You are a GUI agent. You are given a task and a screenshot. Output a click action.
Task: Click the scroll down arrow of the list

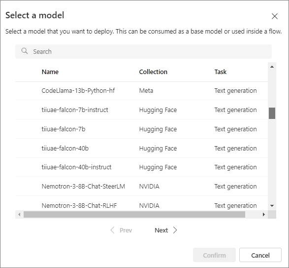[x=272, y=206]
